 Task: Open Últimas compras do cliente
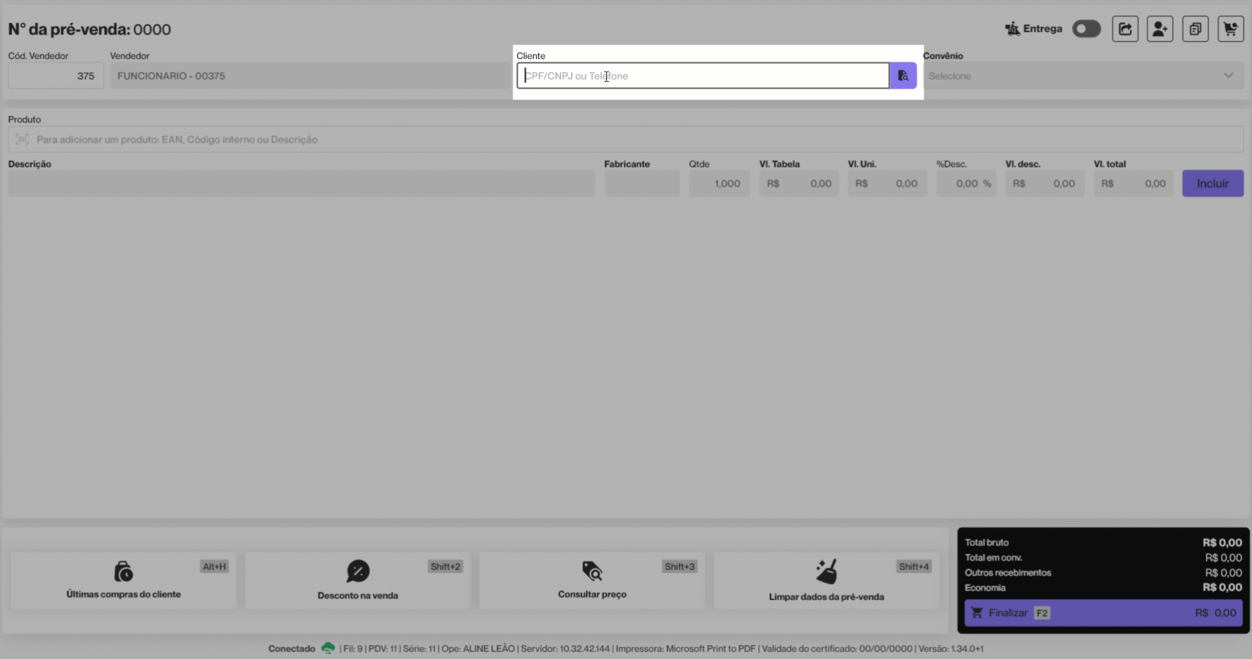tap(123, 581)
